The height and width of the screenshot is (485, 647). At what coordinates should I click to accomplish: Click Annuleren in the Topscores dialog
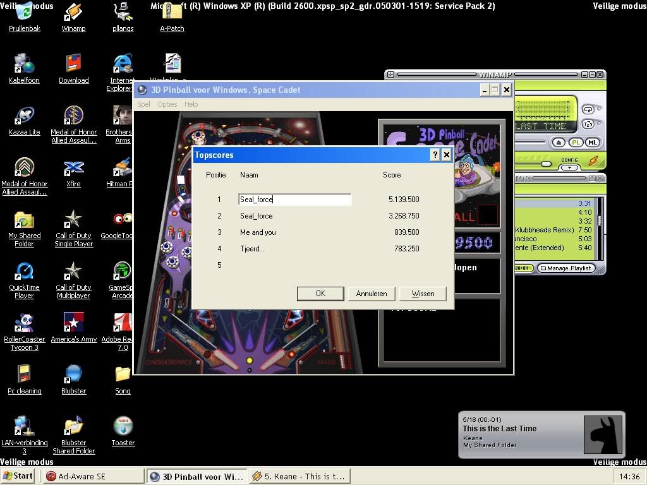point(372,294)
